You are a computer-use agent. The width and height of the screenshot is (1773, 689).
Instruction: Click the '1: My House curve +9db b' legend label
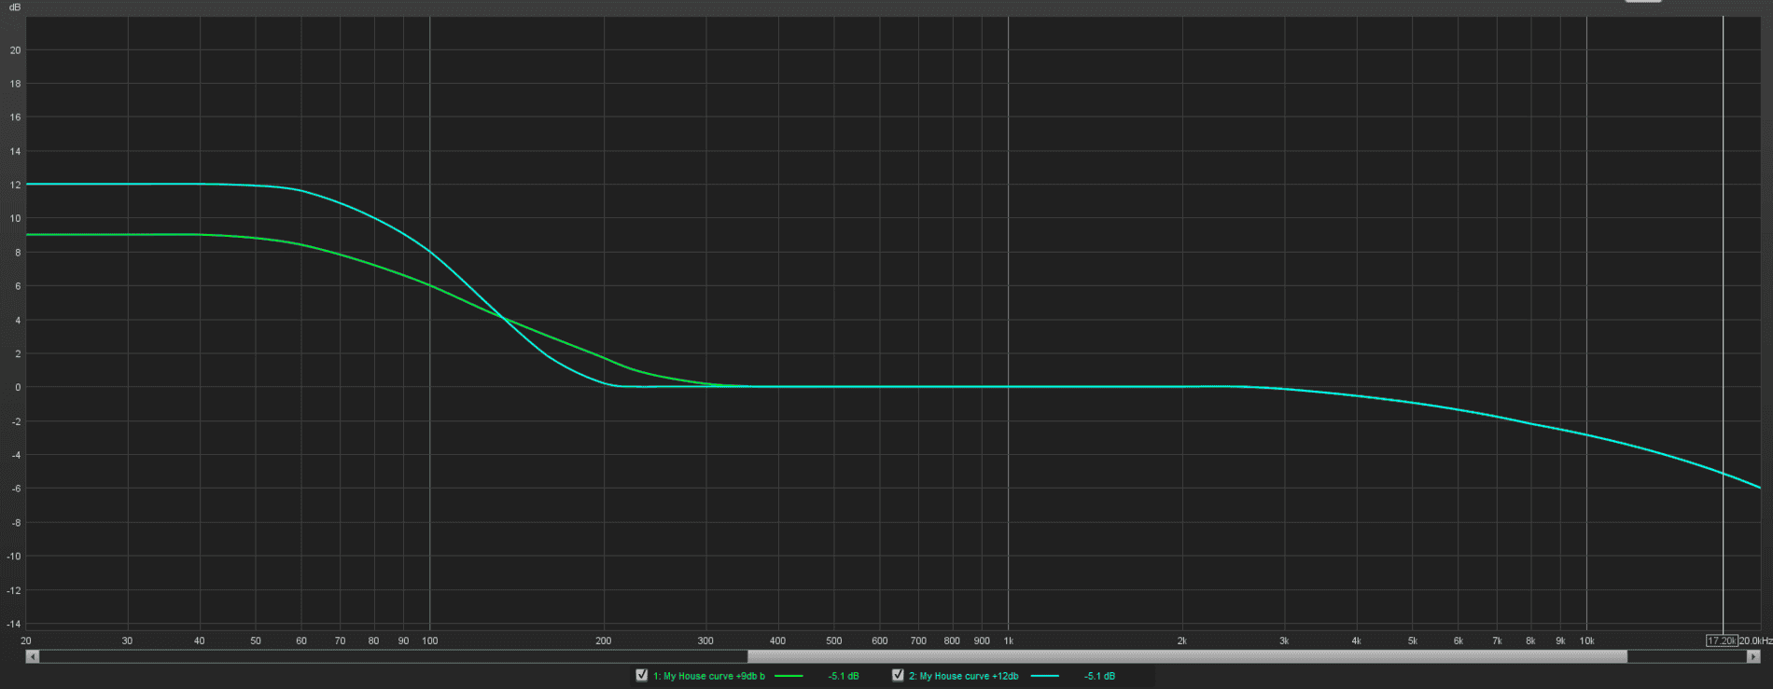click(x=708, y=676)
